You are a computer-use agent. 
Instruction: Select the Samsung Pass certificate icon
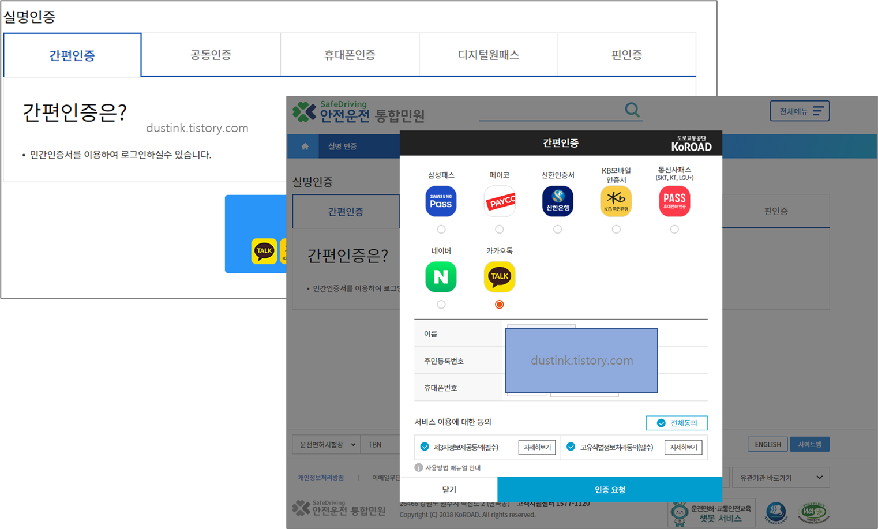441,201
